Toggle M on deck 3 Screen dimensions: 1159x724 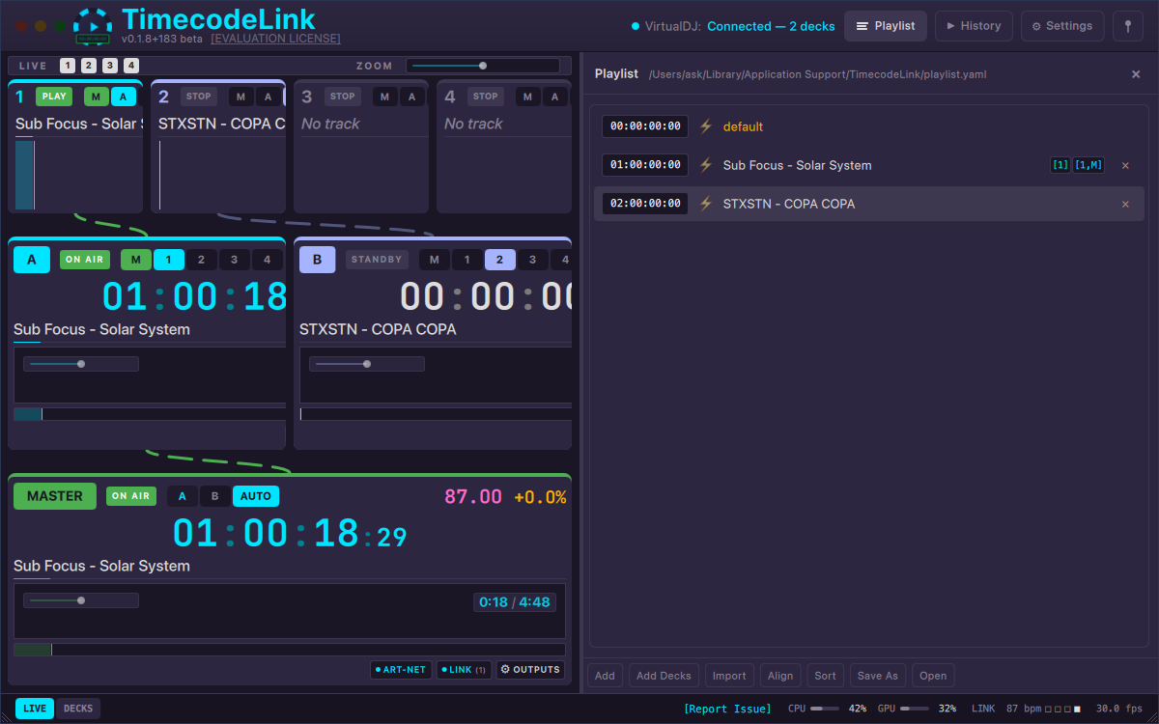(385, 97)
